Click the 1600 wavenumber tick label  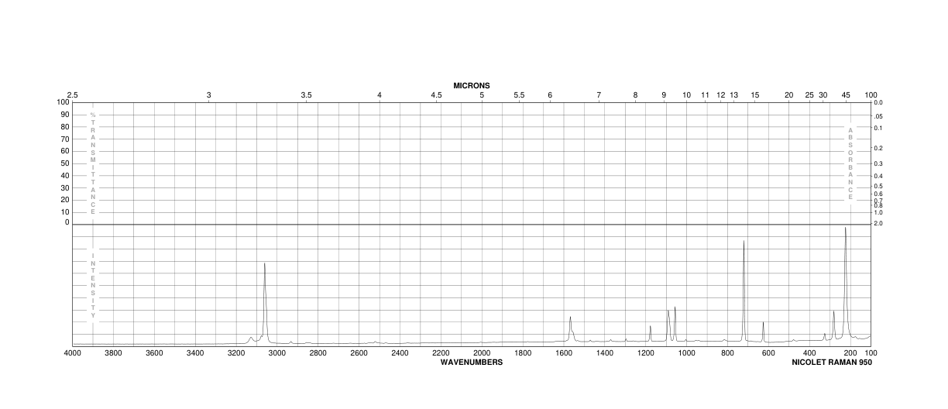click(564, 353)
